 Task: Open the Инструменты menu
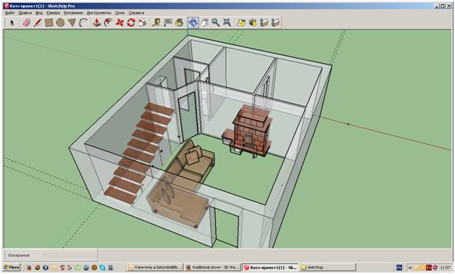coord(99,13)
